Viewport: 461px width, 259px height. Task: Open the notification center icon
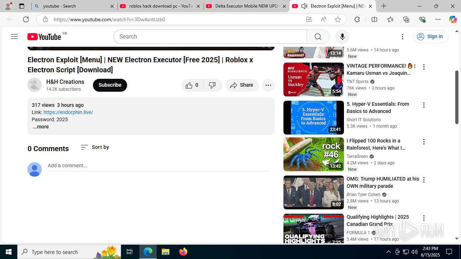(x=449, y=252)
